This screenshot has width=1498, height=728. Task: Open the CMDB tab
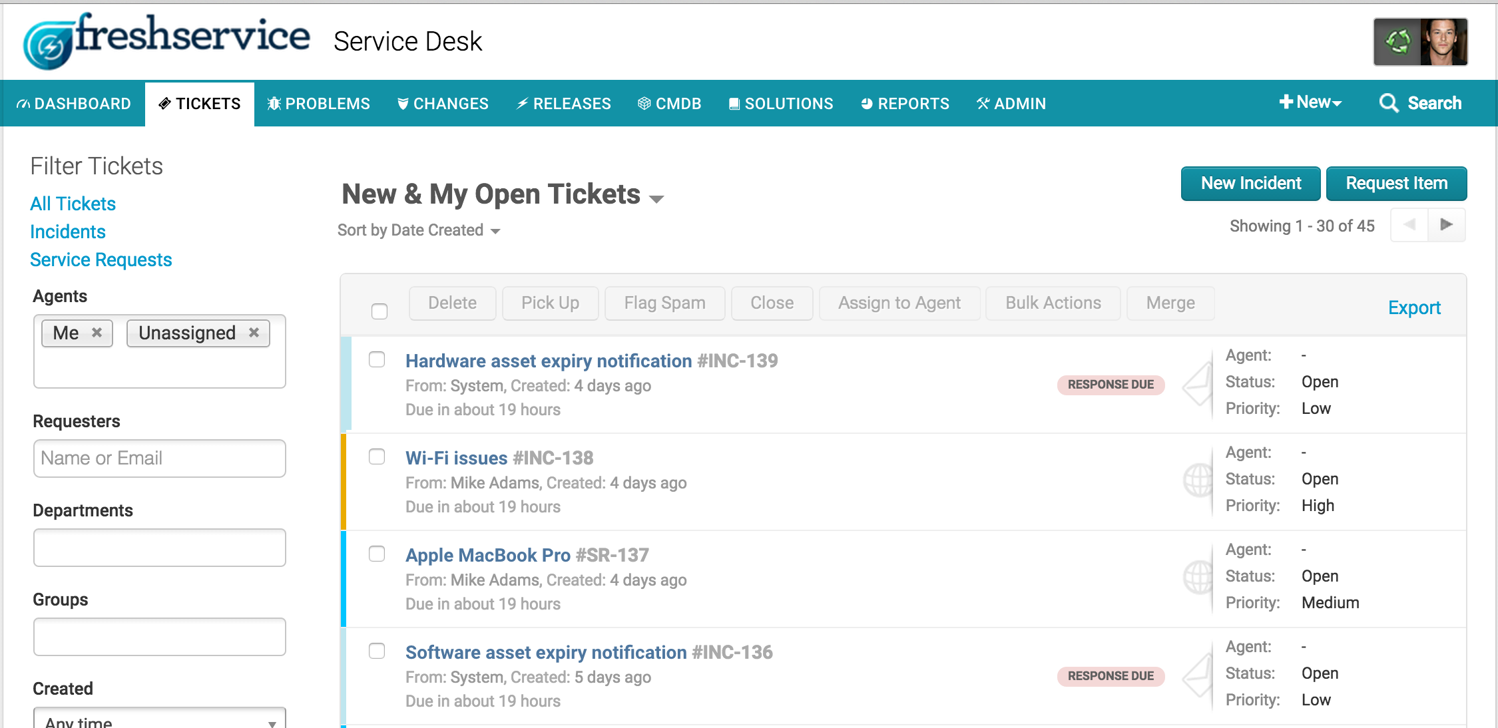pyautogui.click(x=670, y=104)
